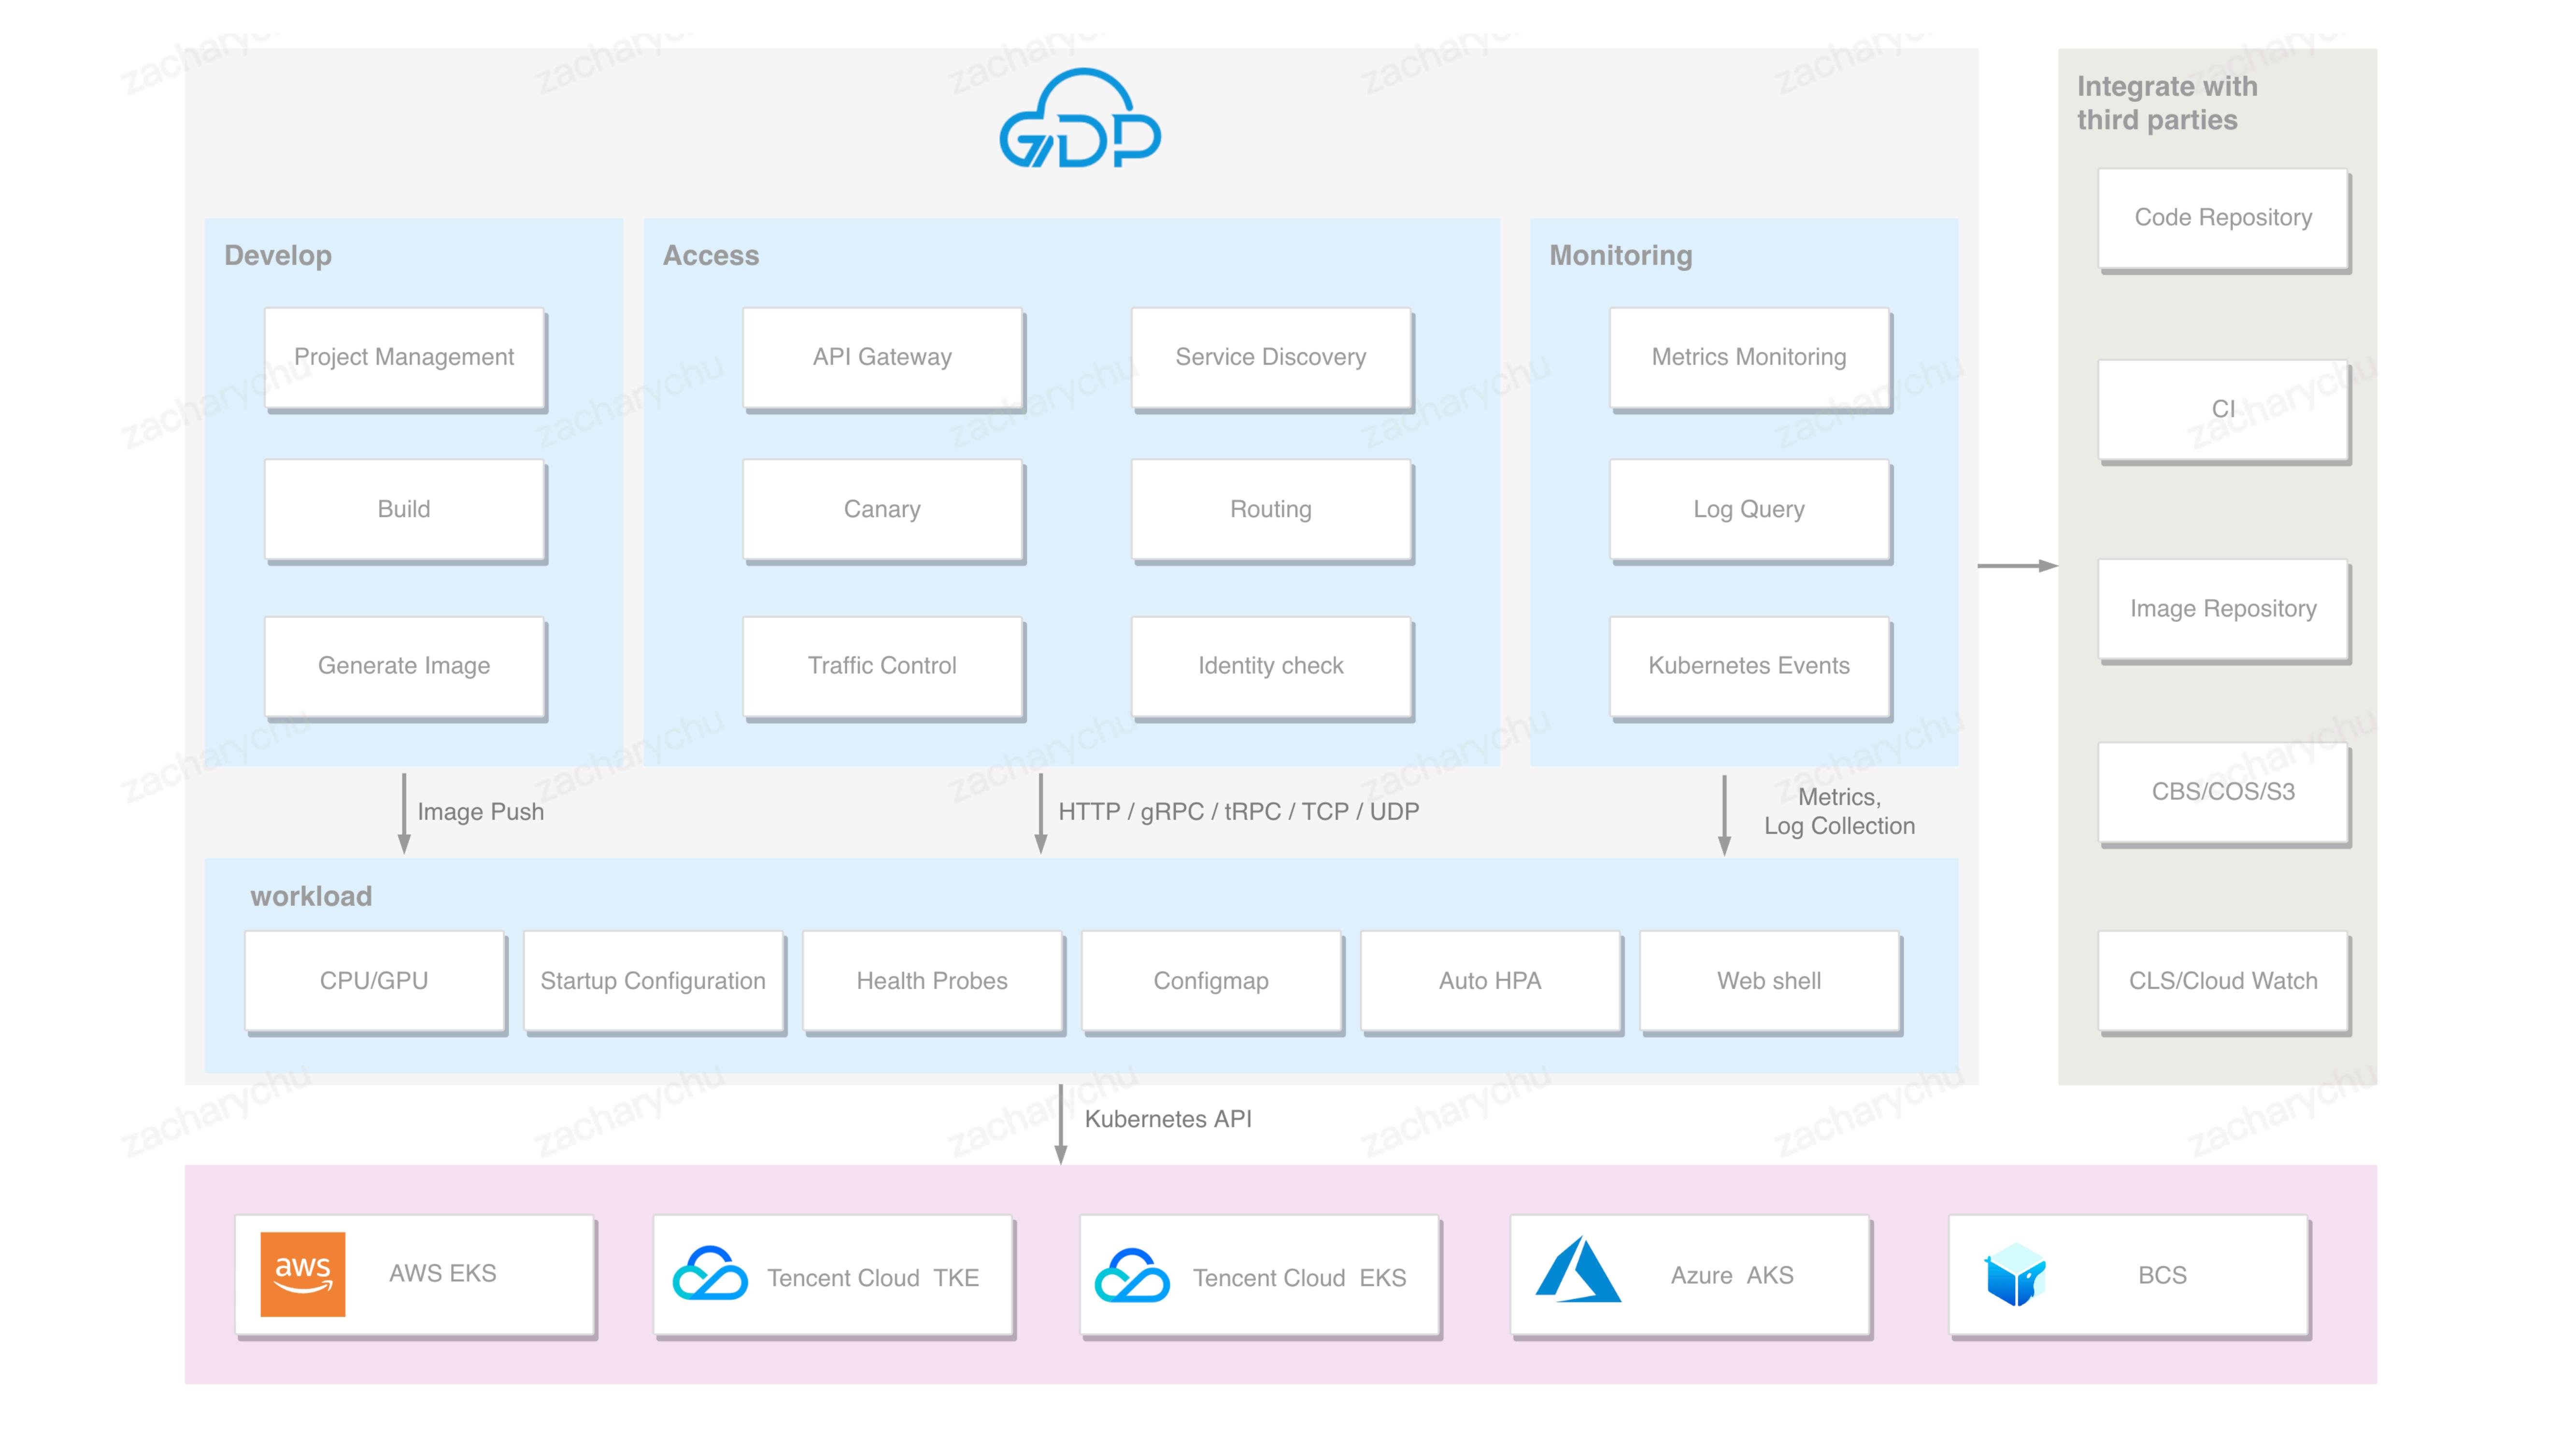
Task: Select the AWS icon beside AWS EKS
Action: click(x=303, y=1273)
